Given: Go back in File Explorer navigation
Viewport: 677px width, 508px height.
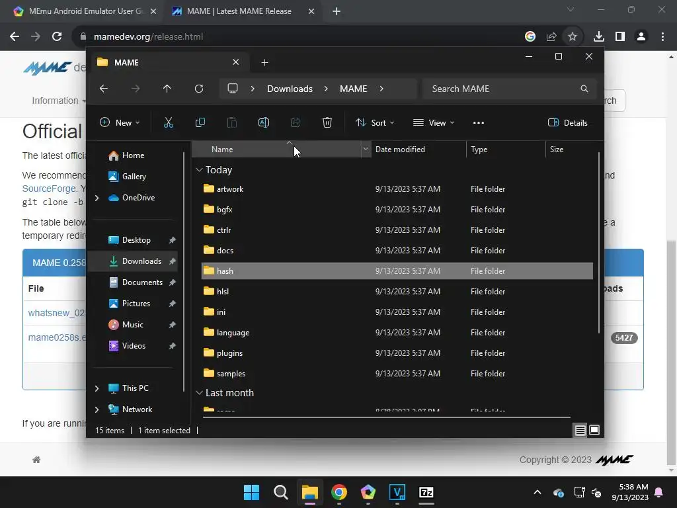Looking at the screenshot, I should pos(104,89).
